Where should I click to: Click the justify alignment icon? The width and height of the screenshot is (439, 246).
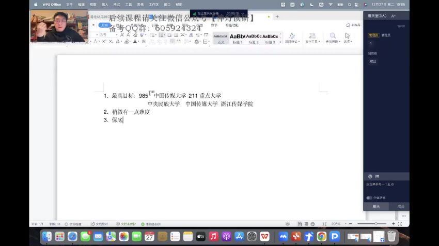tap(172, 42)
